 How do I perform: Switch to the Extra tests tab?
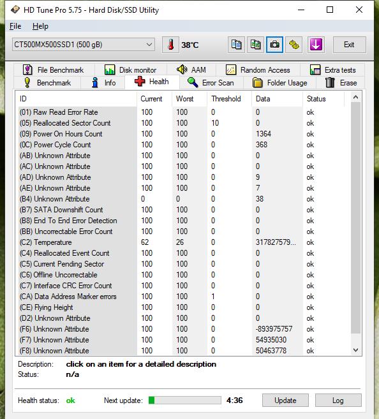pyautogui.click(x=332, y=70)
